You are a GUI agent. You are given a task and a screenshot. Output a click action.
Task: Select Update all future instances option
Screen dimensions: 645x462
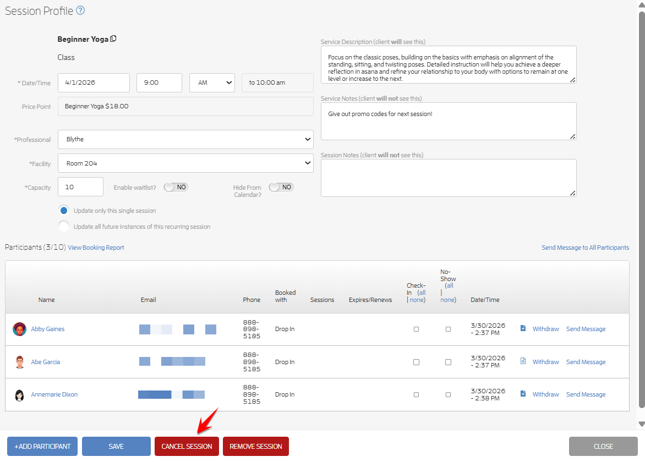point(64,227)
